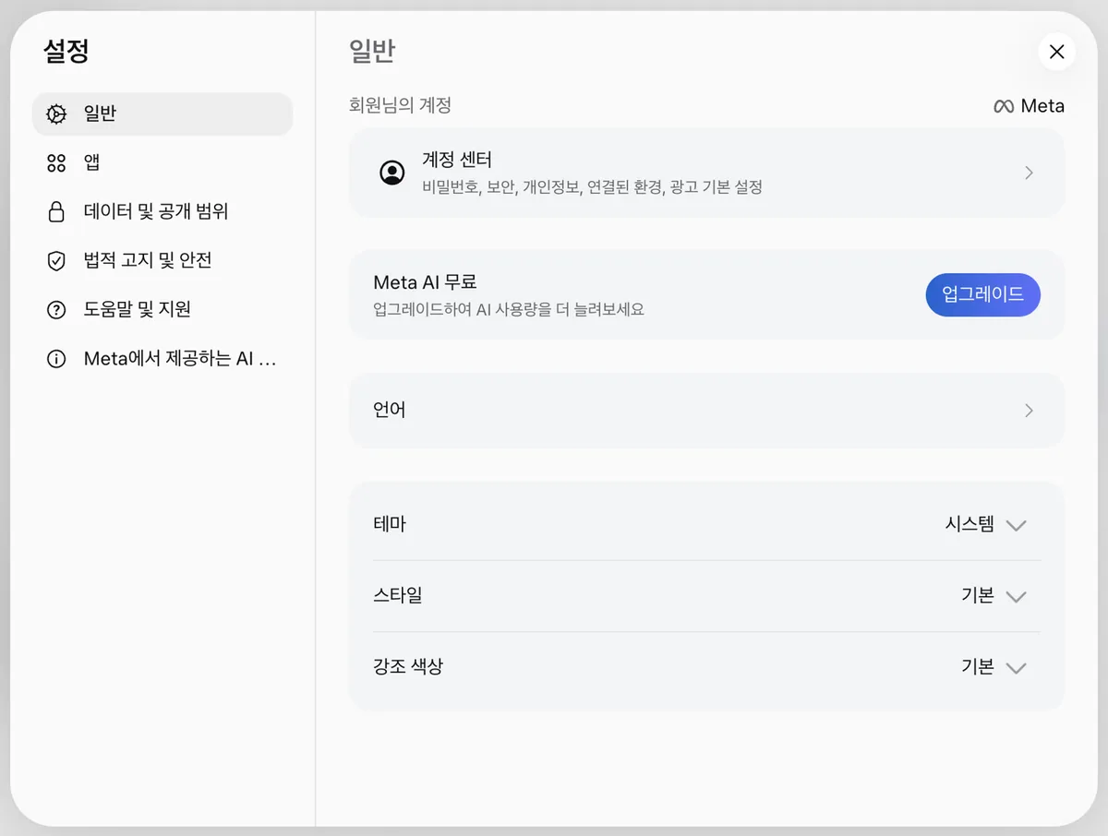Open 도움말 및 지원 section

tap(163, 309)
